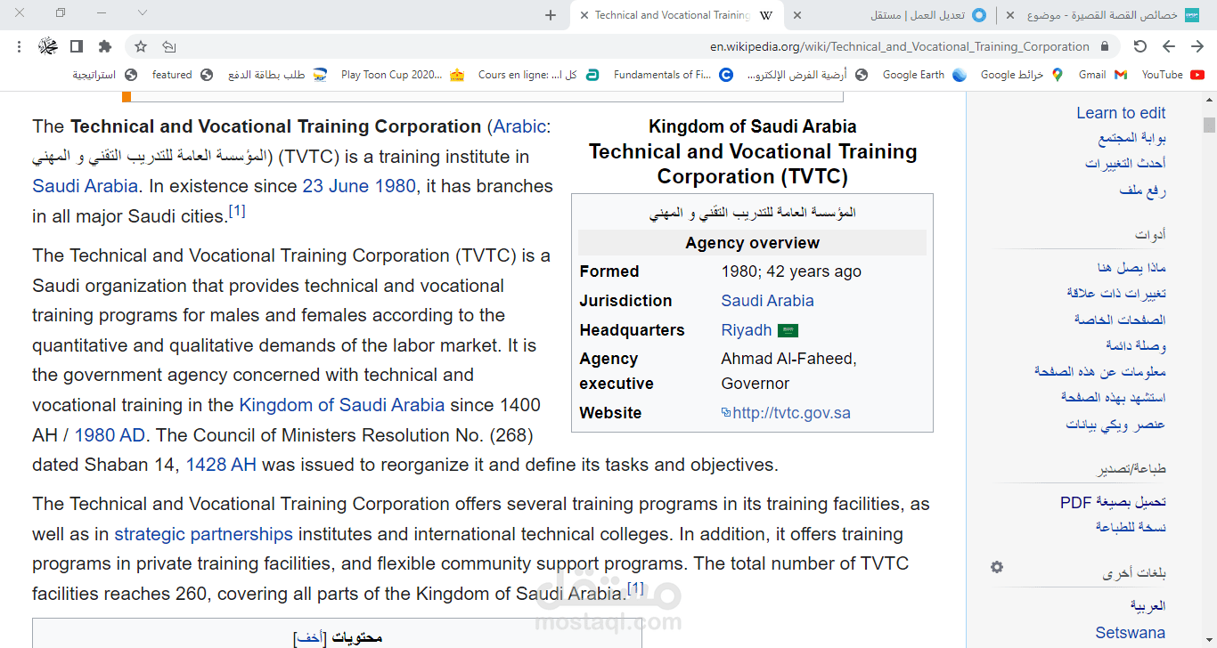This screenshot has width=1217, height=648.
Task: Visit the http://tvtc.gov.sa website link
Action: point(791,413)
